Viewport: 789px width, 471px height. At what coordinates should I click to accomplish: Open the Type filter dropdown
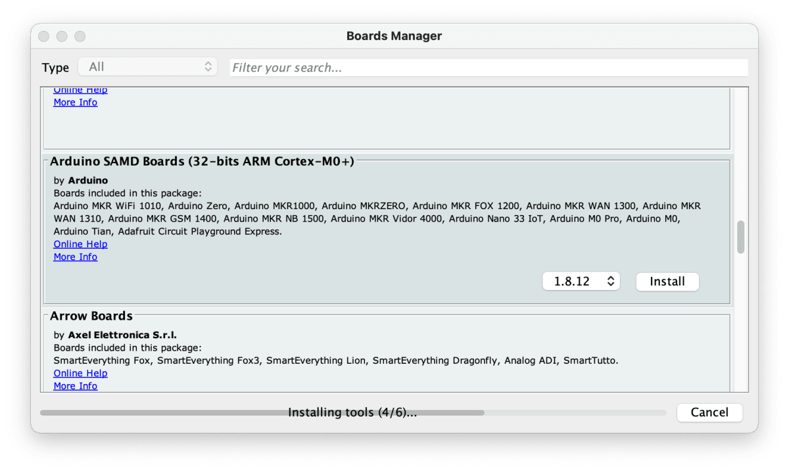pos(147,66)
